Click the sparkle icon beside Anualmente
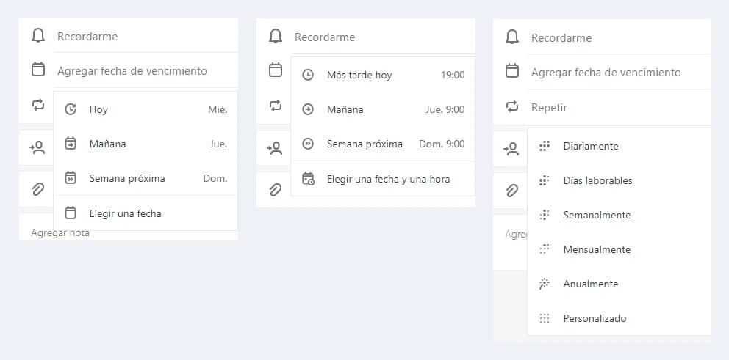This screenshot has height=360, width=729. click(545, 284)
